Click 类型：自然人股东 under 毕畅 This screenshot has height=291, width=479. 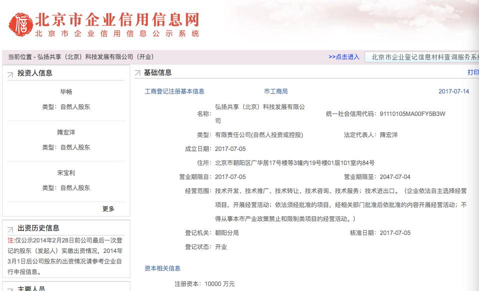(x=66, y=107)
